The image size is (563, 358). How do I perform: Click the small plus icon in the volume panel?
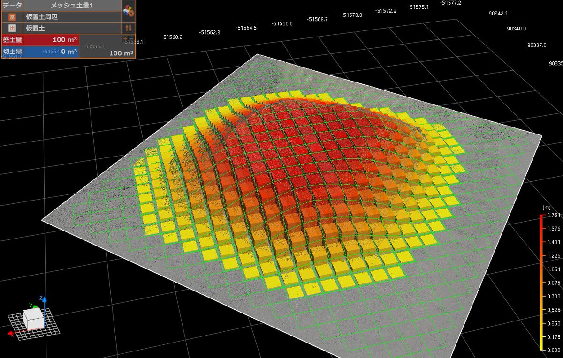(x=125, y=38)
